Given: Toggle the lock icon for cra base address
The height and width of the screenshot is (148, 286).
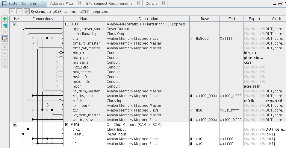Looking at the screenshot, I should [191, 39].
